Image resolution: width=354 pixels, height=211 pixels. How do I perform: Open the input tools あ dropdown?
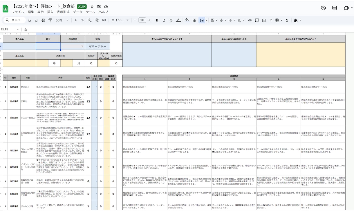297,20
